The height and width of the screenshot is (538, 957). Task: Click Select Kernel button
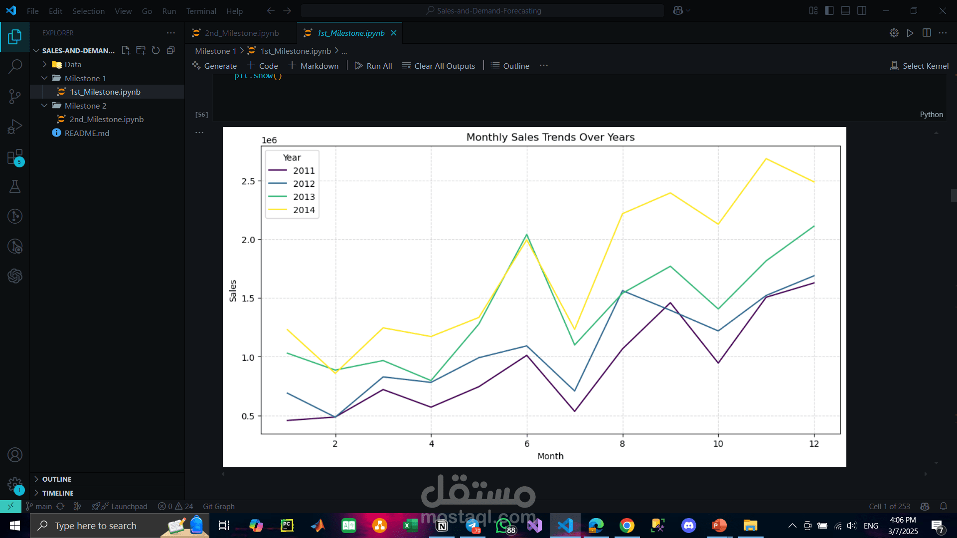(x=920, y=66)
